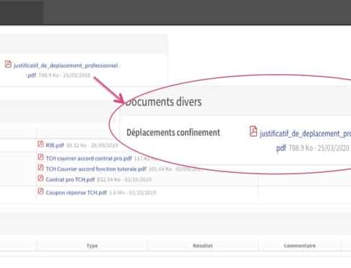Click the Commentaire column header
Image resolution: width=351 pixels, height=268 pixels.
click(x=300, y=246)
